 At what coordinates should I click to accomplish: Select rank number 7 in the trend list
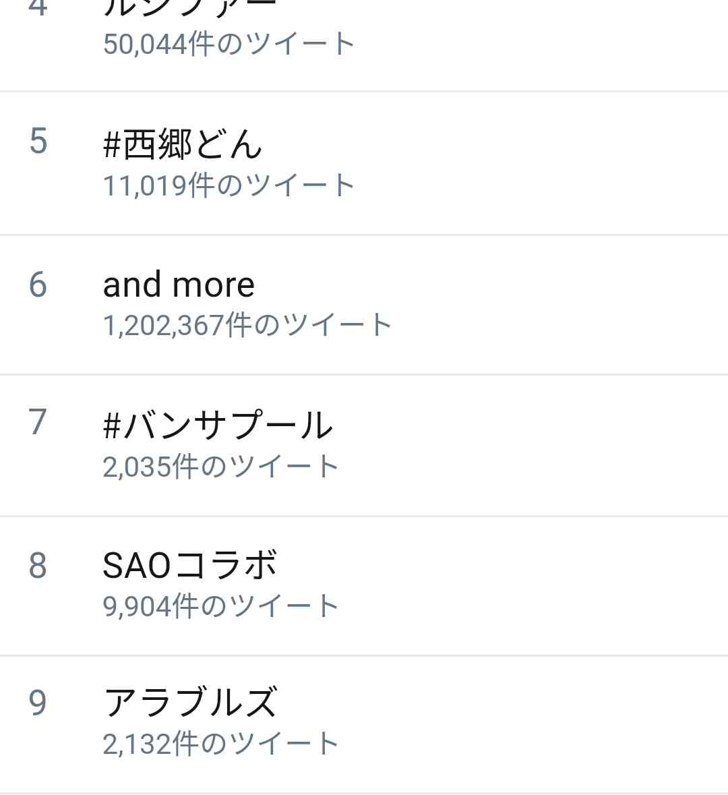click(x=38, y=422)
